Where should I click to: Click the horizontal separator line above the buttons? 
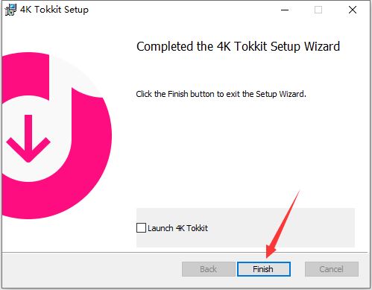(x=185, y=253)
